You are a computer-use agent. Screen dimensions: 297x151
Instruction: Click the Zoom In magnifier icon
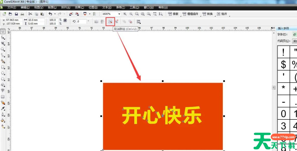point(125,14)
